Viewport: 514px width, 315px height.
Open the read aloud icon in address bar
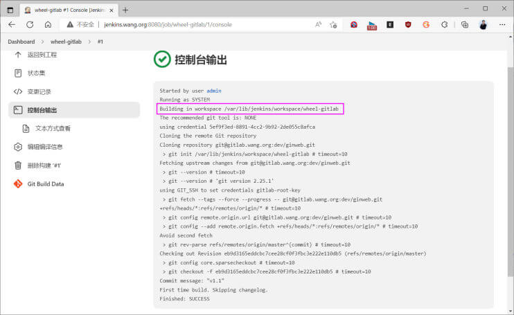tap(318, 24)
